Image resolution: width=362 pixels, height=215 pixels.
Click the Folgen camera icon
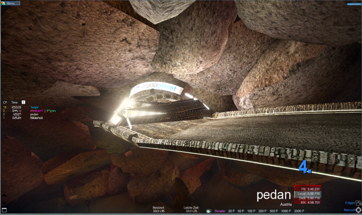point(358,203)
